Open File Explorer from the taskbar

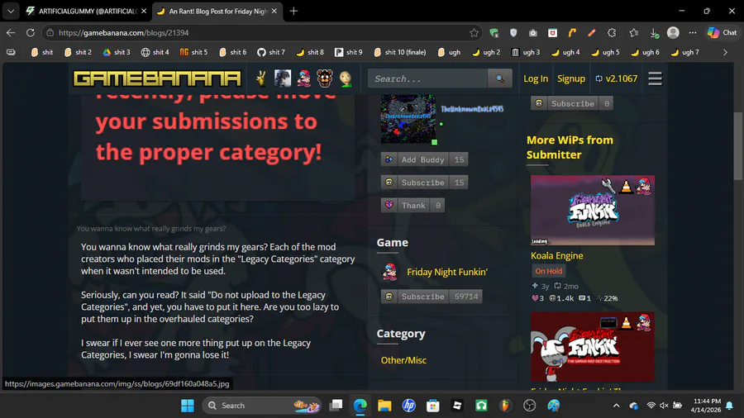(384, 406)
